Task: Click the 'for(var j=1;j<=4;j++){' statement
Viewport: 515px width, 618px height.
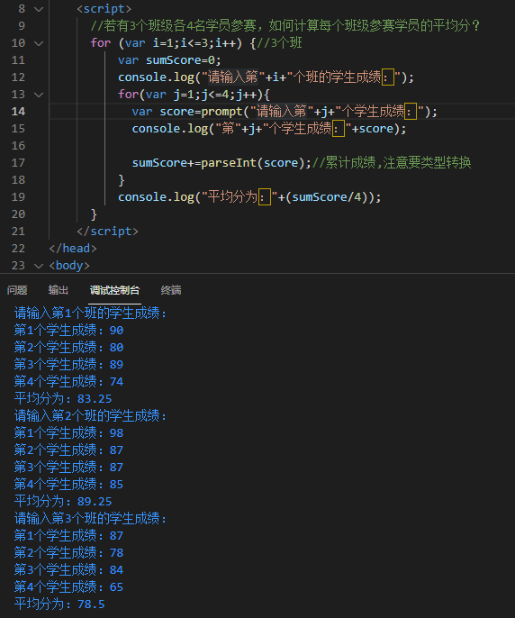Action: pos(194,95)
